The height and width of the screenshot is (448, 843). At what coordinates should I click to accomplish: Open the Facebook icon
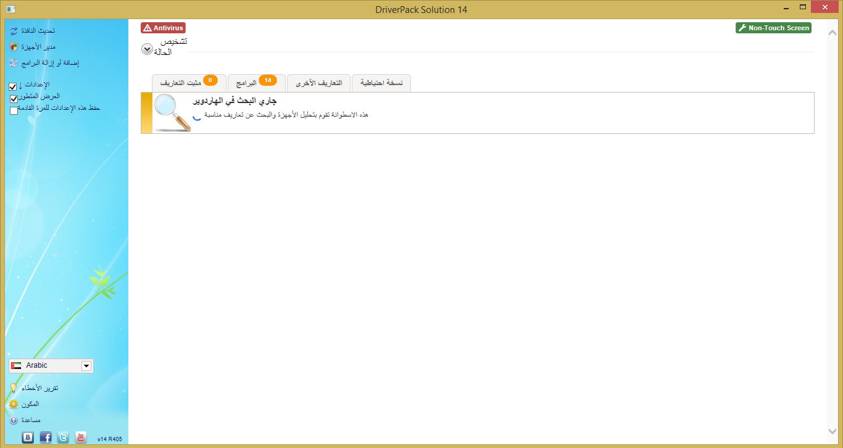tap(46, 438)
